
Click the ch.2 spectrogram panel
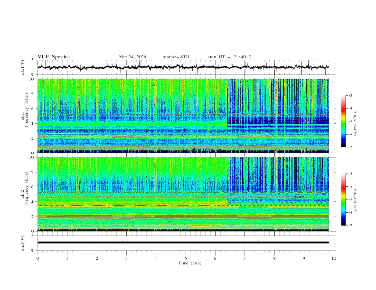[183, 194]
